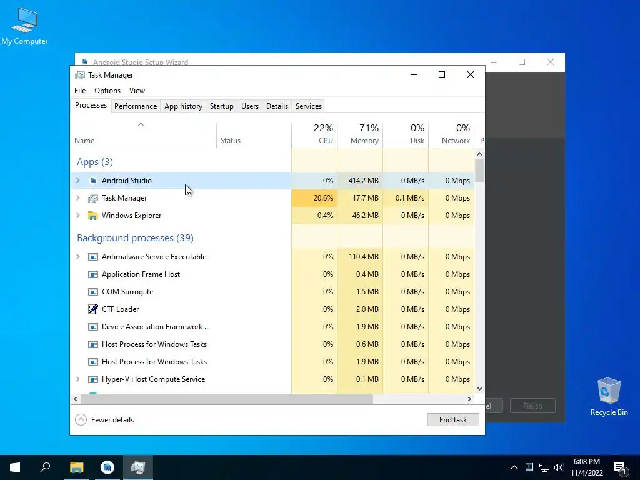The image size is (640, 480).
Task: Show hidden tray icons chevron
Action: [514, 467]
